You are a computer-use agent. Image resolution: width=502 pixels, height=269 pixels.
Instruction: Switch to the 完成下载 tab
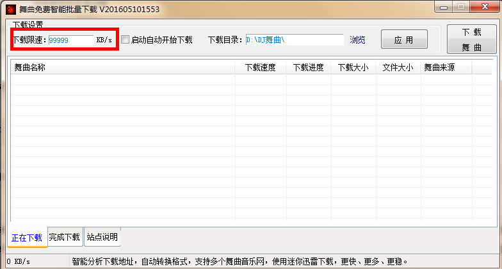(x=65, y=237)
